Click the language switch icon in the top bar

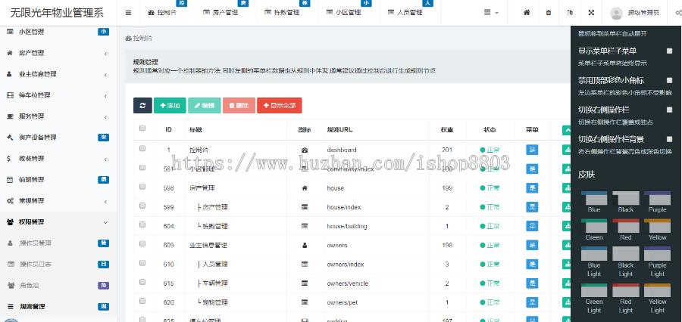pyautogui.click(x=570, y=13)
